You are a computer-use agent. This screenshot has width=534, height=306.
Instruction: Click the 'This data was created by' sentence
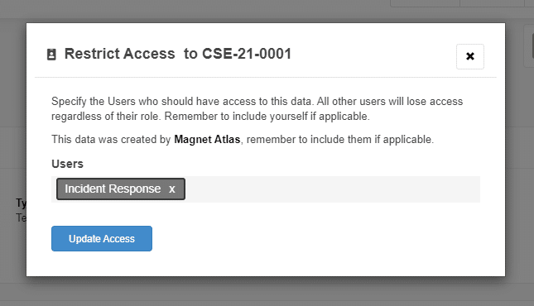click(243, 140)
